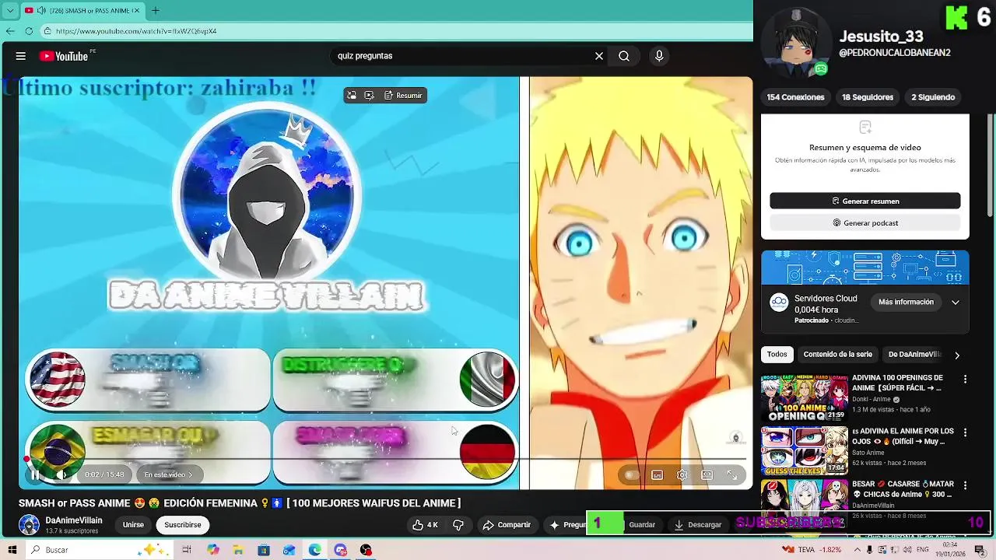This screenshot has height=560, width=996.
Task: Show more filter chips with right arrow
Action: [957, 355]
